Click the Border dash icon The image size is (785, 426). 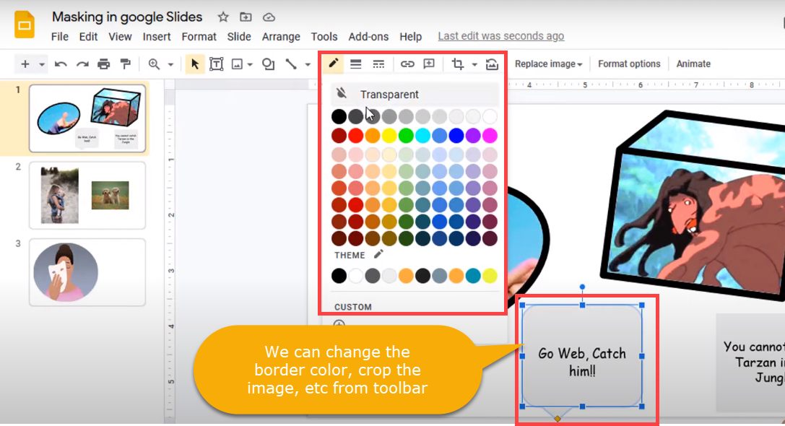(378, 64)
